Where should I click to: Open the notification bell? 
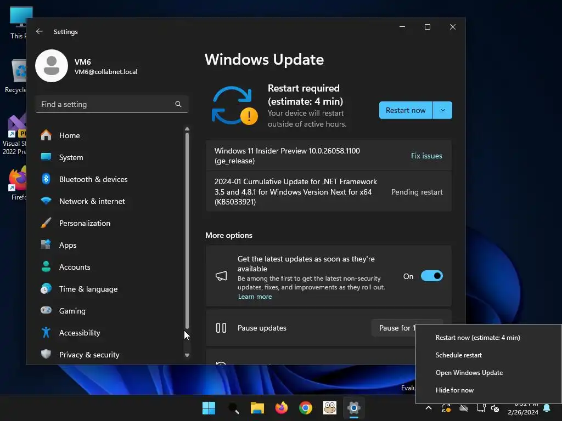[547, 408]
